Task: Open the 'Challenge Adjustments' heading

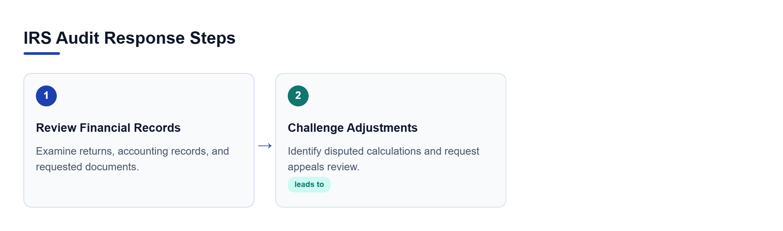Action: point(353,128)
